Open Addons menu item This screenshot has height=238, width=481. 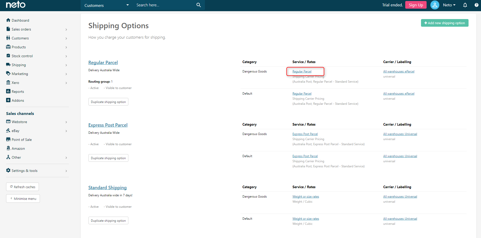tap(18, 100)
